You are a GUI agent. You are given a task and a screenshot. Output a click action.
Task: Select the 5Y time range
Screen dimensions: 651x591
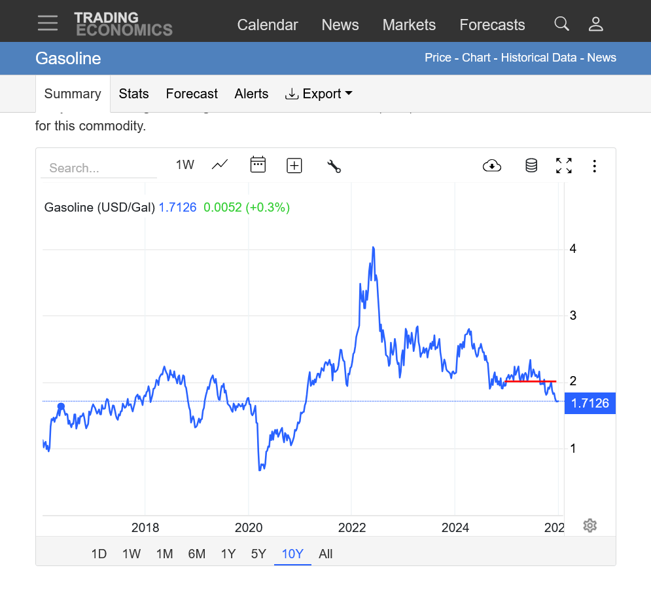click(x=258, y=554)
